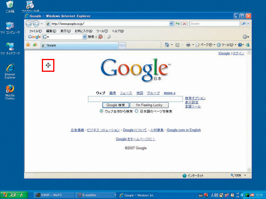This screenshot has width=266, height=199.
Task: Click the ATI icon in system tray
Action: 252,195
